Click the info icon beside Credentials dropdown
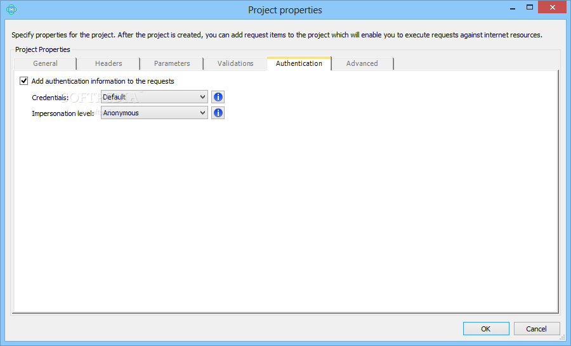 pos(218,97)
